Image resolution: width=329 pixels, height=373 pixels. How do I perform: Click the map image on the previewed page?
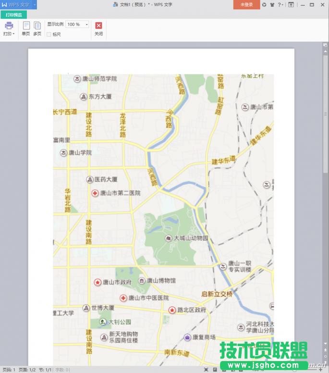click(163, 216)
